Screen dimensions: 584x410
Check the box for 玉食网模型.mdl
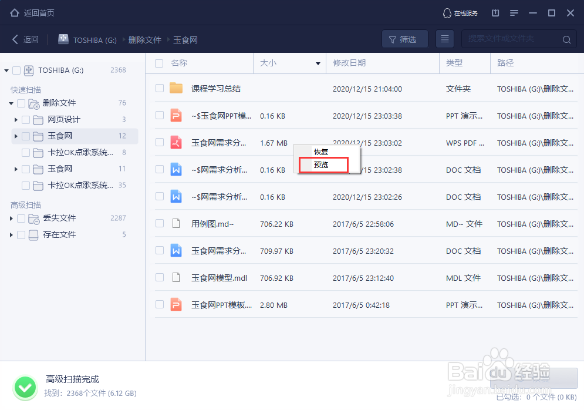pyautogui.click(x=160, y=278)
